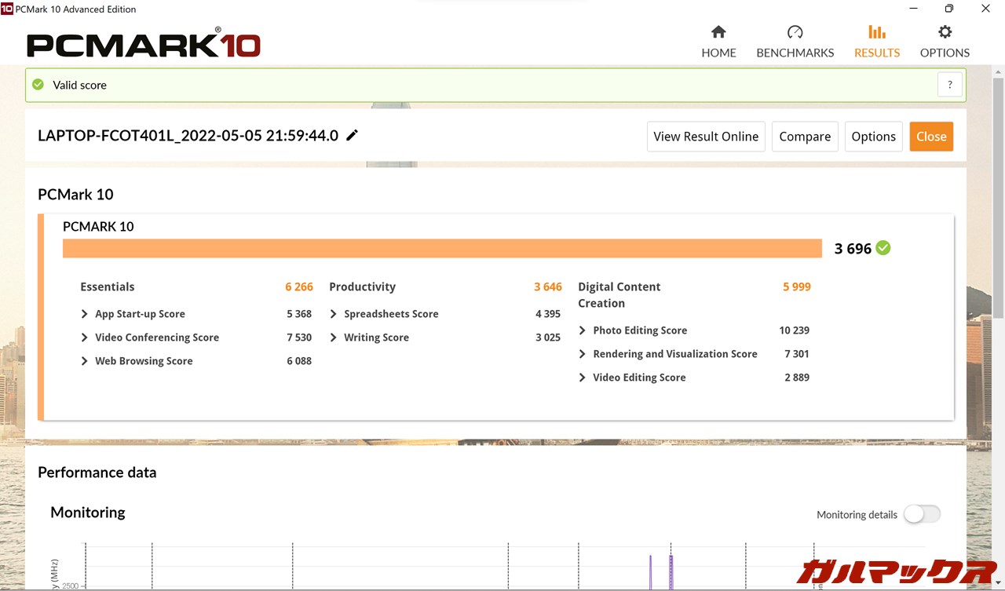The width and height of the screenshot is (1005, 591).
Task: Toggle the Monitoring details switch
Action: [x=922, y=514]
